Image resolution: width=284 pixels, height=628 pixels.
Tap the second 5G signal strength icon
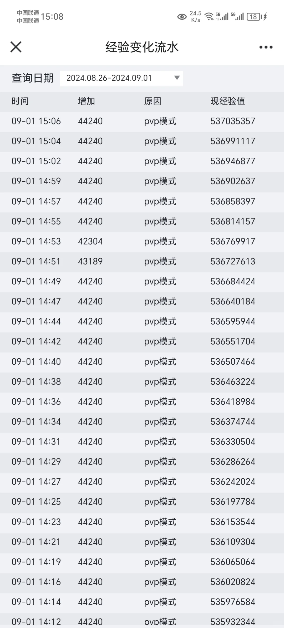237,17
